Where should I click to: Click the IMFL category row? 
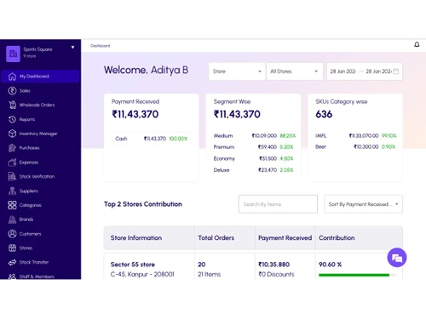coord(356,136)
